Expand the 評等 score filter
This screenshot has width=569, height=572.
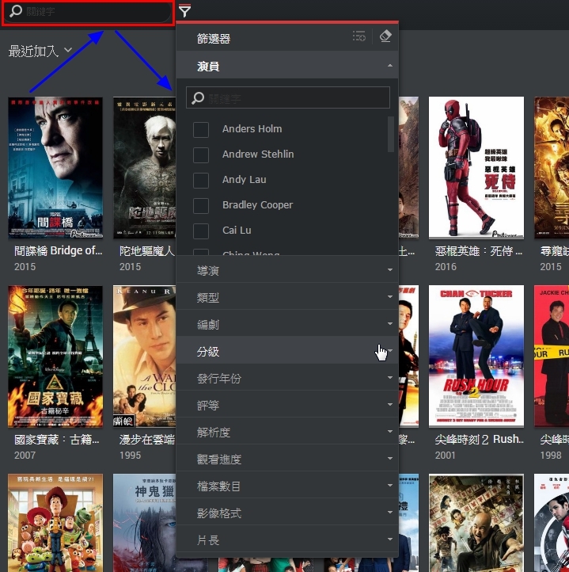[x=286, y=406]
